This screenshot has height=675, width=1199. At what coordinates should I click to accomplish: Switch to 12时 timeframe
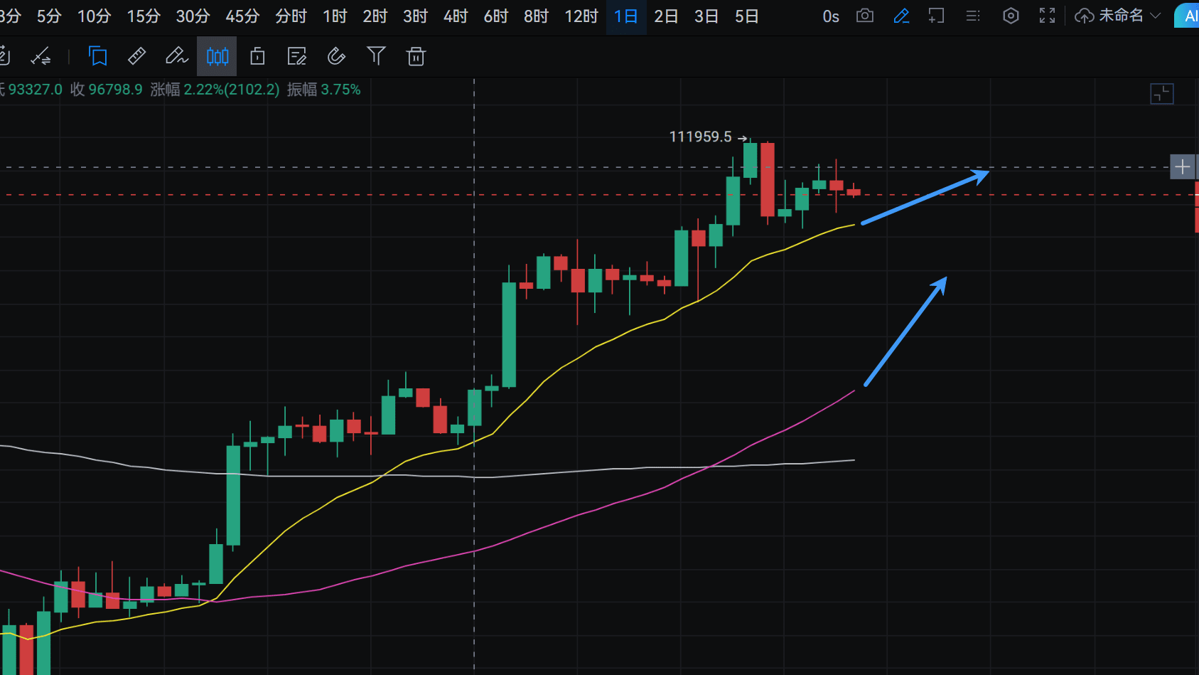coord(581,16)
